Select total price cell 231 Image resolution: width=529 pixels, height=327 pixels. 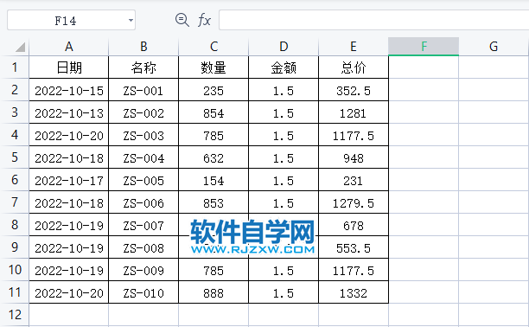pos(354,180)
